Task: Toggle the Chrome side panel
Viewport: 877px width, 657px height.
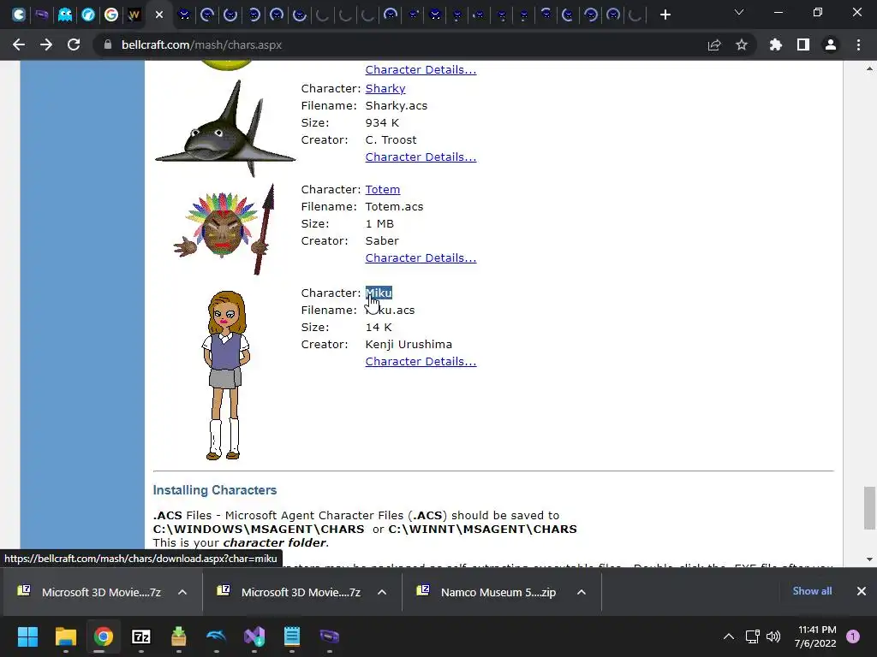Action: click(x=803, y=44)
